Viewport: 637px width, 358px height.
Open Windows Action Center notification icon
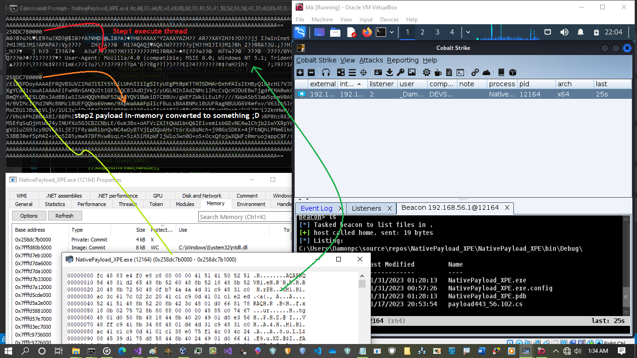coord(622,351)
